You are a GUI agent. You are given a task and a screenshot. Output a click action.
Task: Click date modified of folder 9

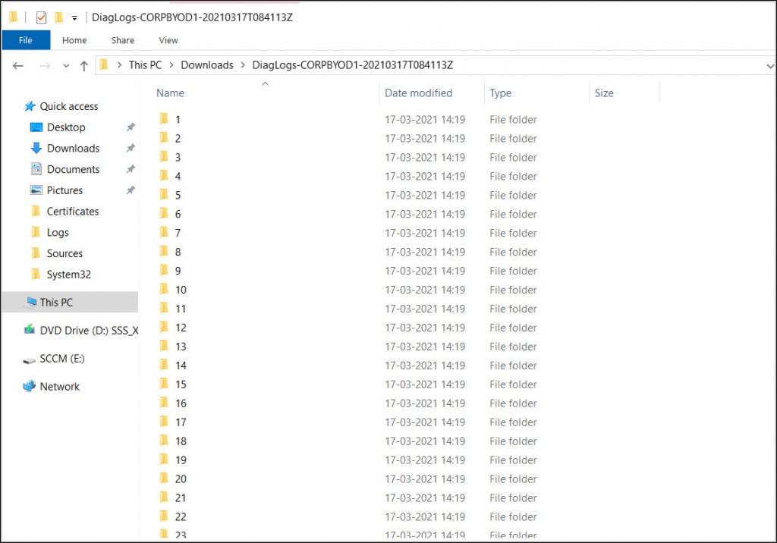click(425, 271)
